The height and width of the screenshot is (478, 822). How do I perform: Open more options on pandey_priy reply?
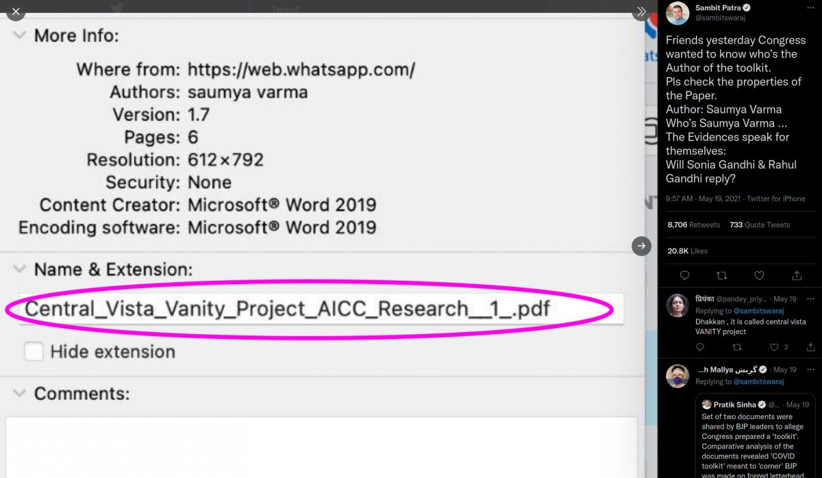tap(810, 299)
